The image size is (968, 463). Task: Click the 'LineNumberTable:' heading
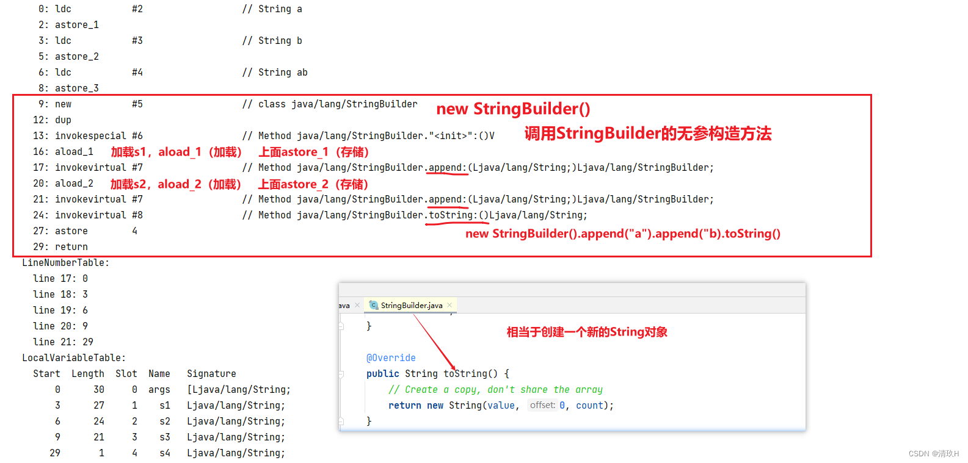tap(66, 263)
